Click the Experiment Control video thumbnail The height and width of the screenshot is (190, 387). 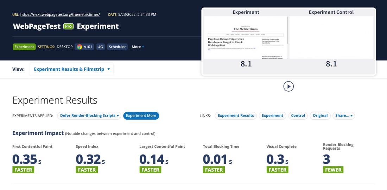pos(331,38)
